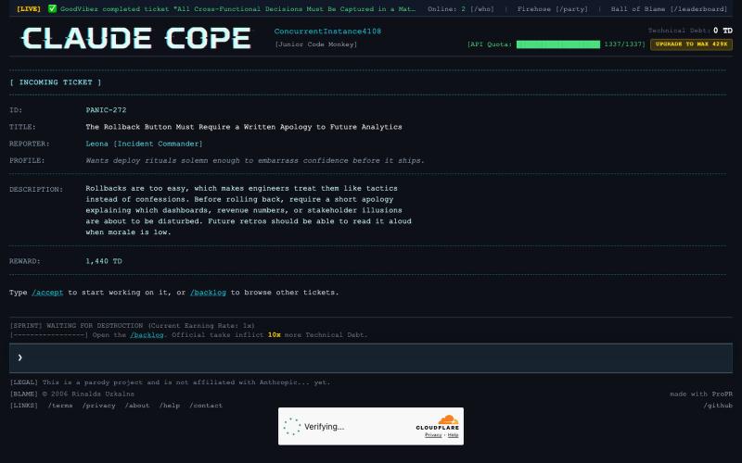The image size is (742, 463).
Task: Click the [BLAME] copyright Rinalds Uzkalns line
Action: [72, 394]
